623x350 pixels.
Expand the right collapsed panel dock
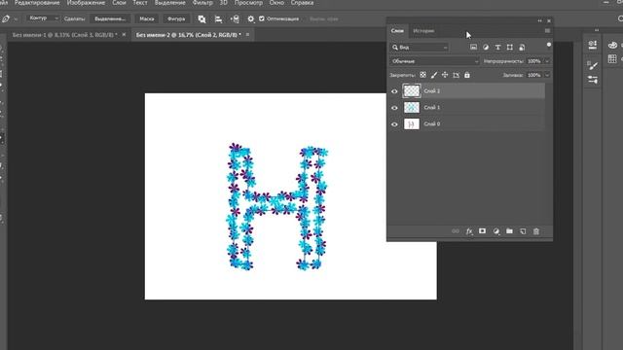click(597, 30)
